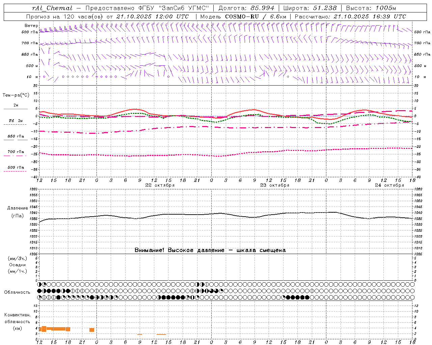Image resolution: width=432 pixels, height=345 pixels.
Task: Select the '2м' temperature legend entry
Action: click(16, 105)
